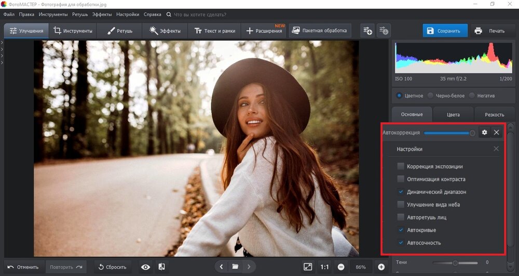Image resolution: width=519 pixels, height=276 pixels.
Task: Enable the Авторетушь лиц checkbox
Action: click(x=401, y=217)
